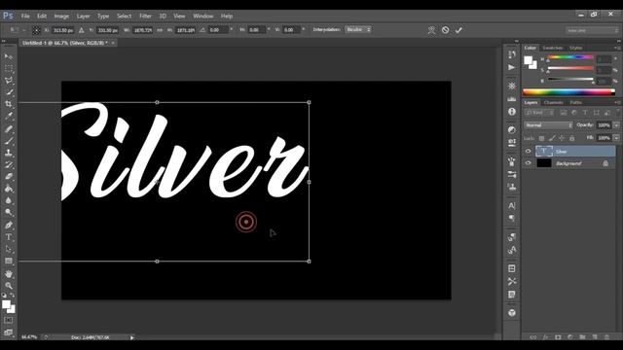Viewport: 623px width, 350px height.
Task: Toggle lock all for layer
Action: [572, 138]
